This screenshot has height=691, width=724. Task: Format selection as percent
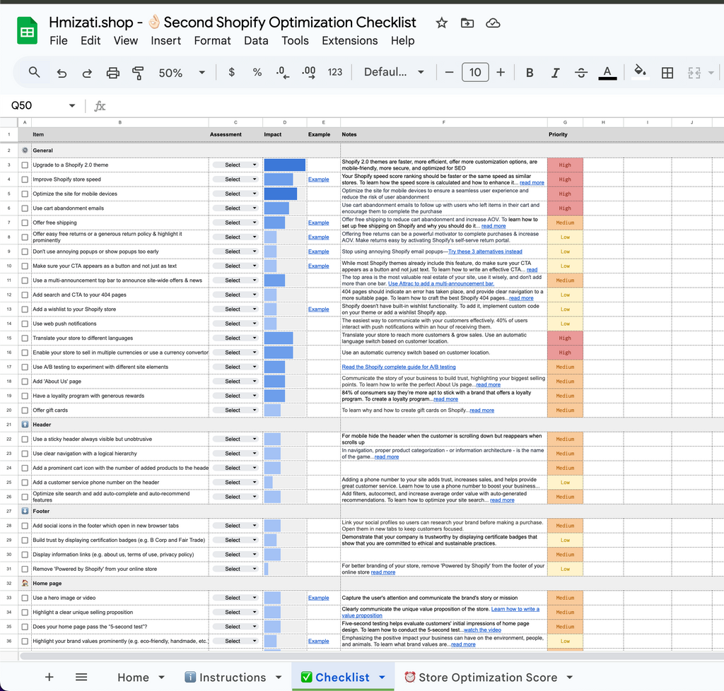click(257, 73)
